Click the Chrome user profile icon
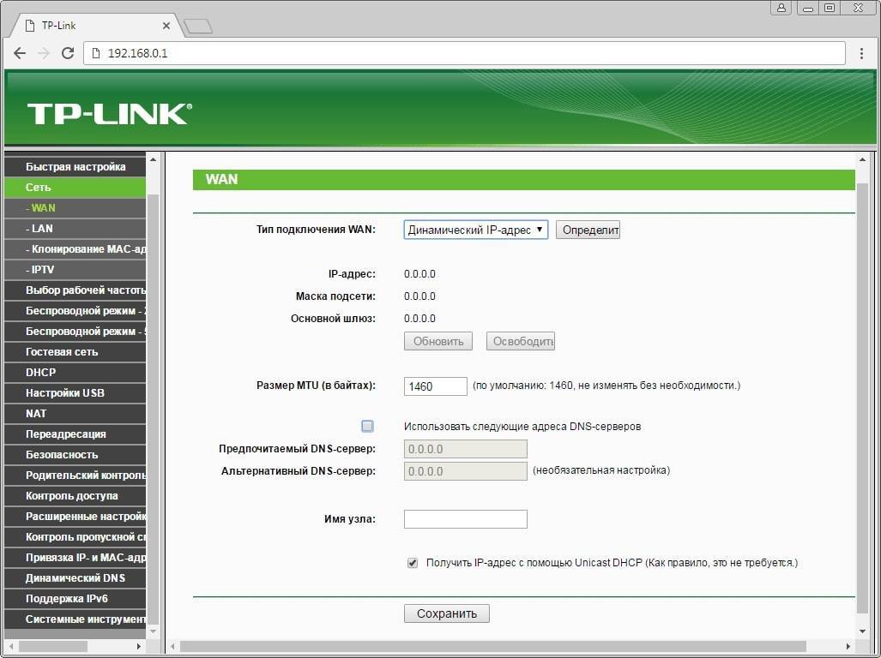 781,8
